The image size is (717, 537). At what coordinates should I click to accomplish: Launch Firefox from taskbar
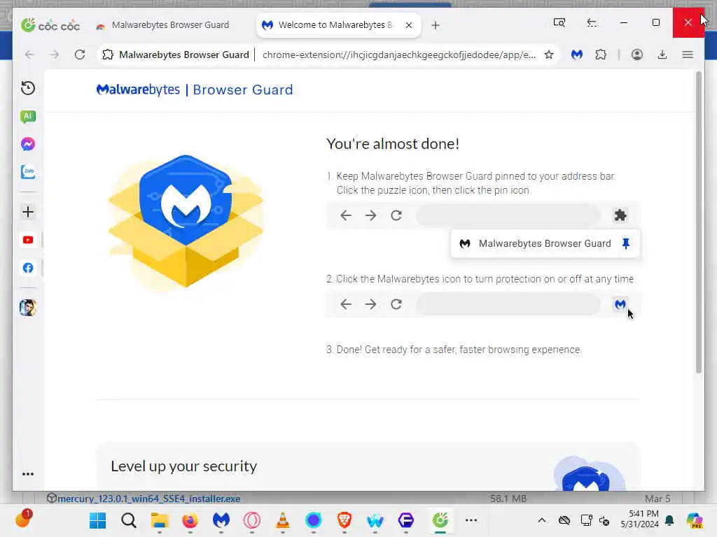pos(190,520)
